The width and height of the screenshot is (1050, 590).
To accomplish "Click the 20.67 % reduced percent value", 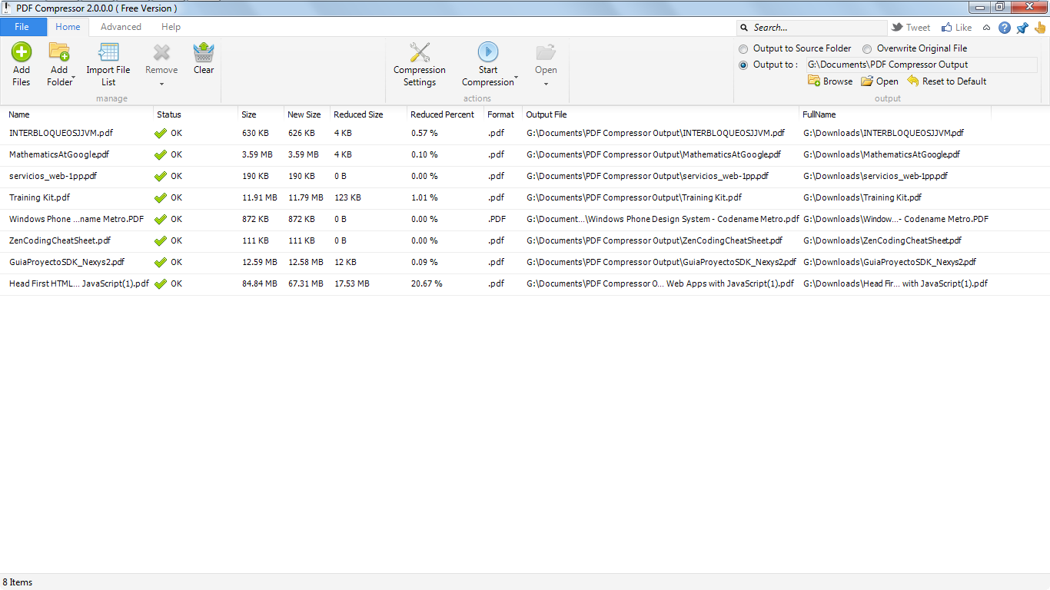I will 427,283.
